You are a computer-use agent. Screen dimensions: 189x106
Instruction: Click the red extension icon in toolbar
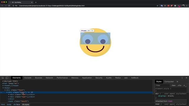(168, 6)
